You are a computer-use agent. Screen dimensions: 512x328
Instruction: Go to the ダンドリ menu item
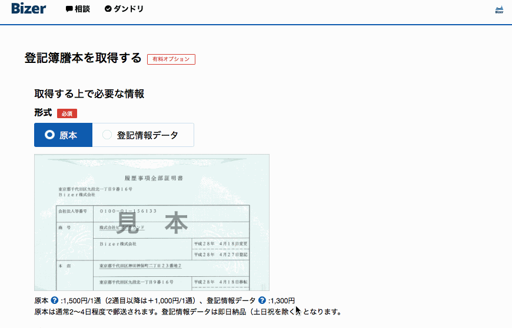(128, 9)
